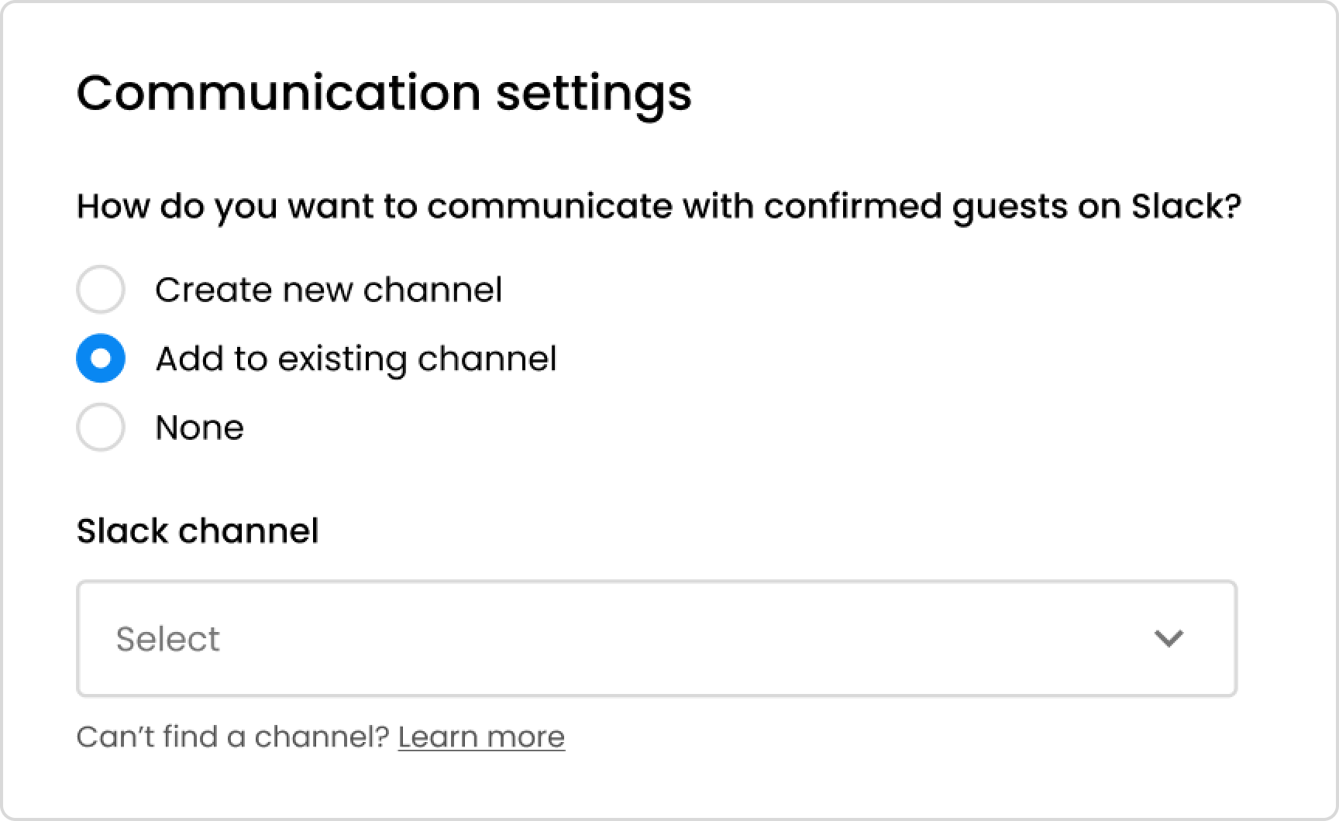Click the "Slack channel" field label
Image resolution: width=1339 pixels, height=821 pixels.
click(x=197, y=531)
